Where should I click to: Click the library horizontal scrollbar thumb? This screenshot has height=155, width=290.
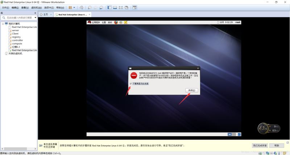[x=15, y=148]
